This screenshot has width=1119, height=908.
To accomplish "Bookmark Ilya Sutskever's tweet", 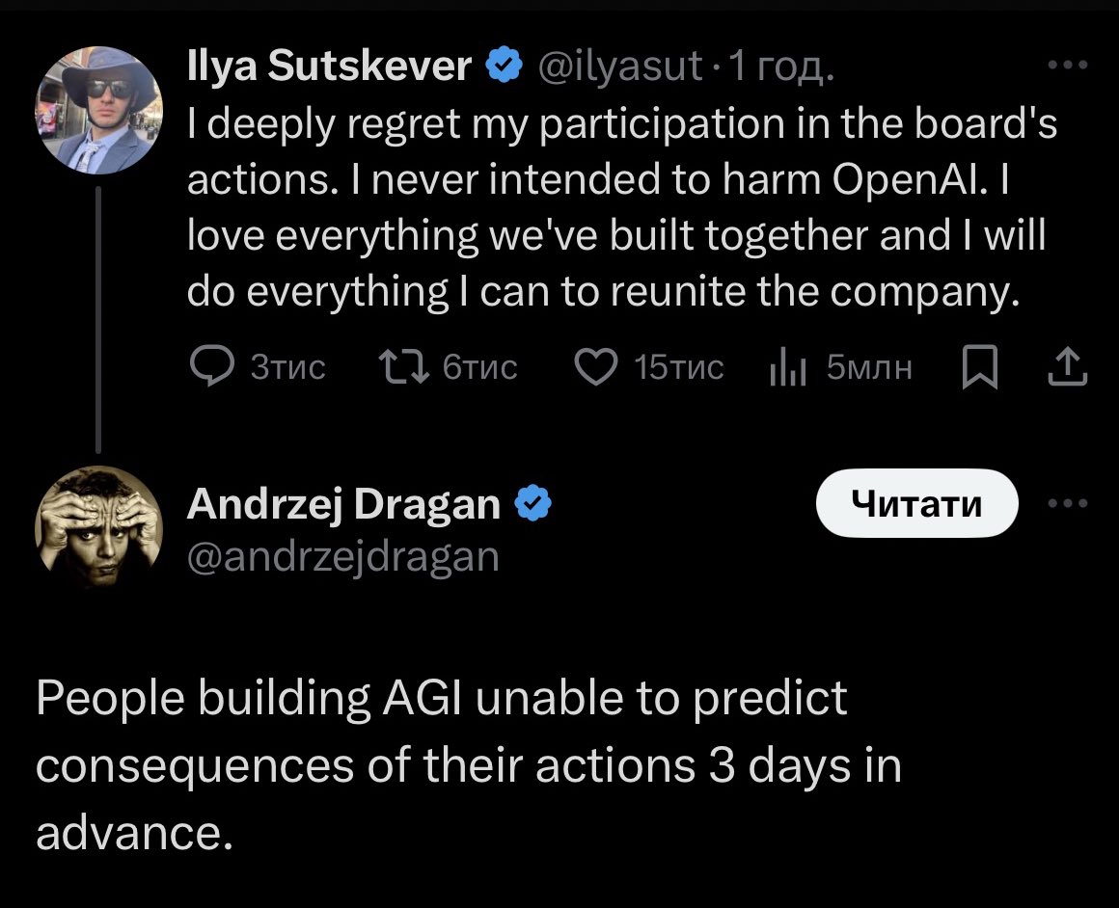I will tap(980, 367).
